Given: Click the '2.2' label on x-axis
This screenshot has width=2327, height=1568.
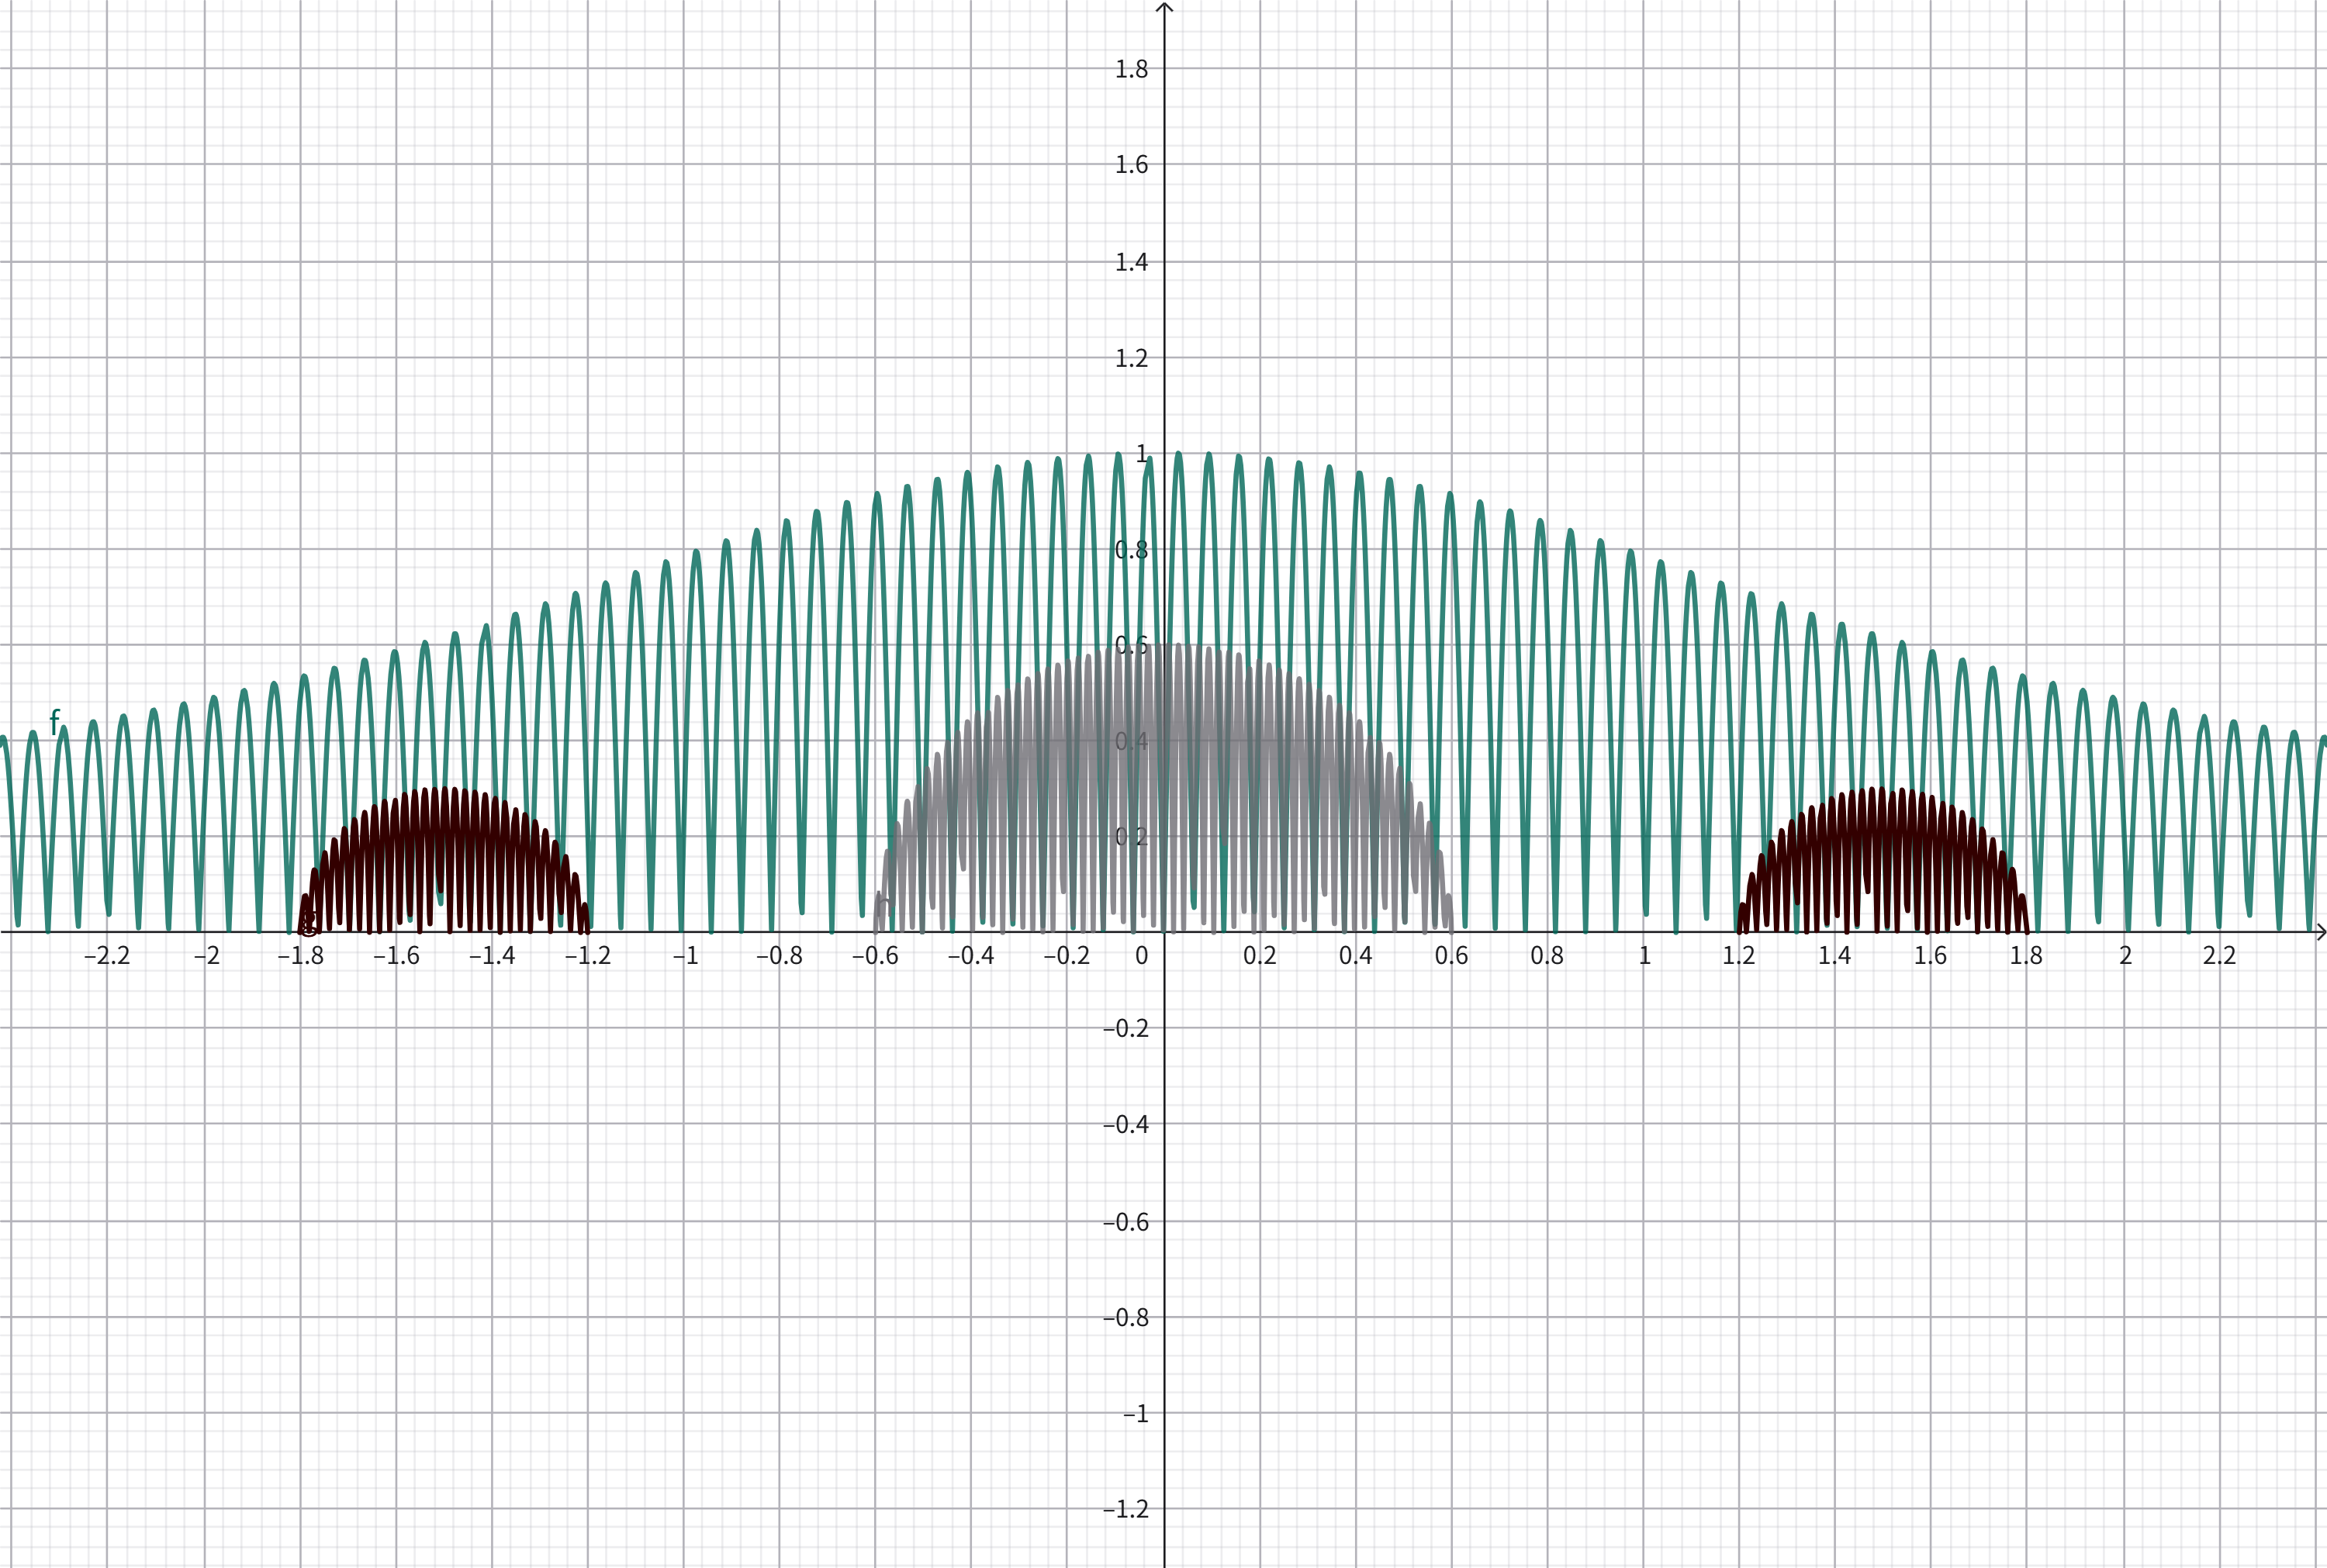Looking at the screenshot, I should pos(2219,956).
